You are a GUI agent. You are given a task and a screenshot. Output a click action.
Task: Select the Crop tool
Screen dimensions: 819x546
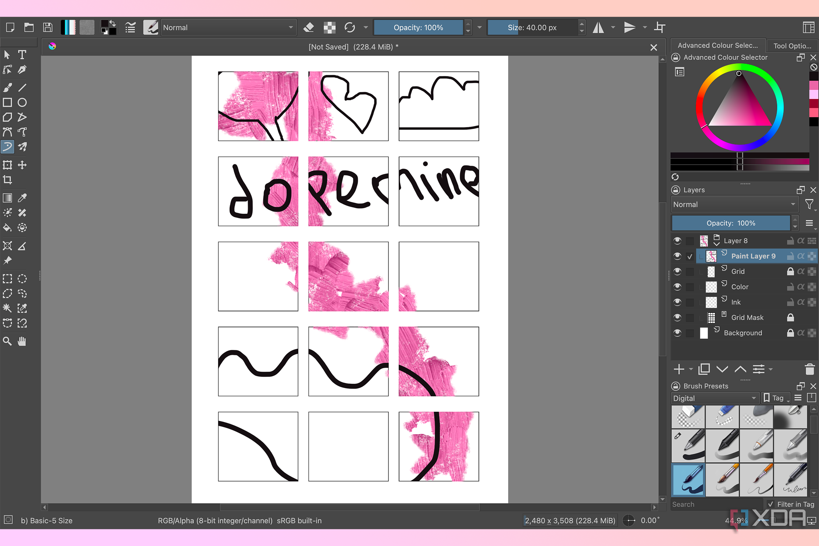click(7, 180)
